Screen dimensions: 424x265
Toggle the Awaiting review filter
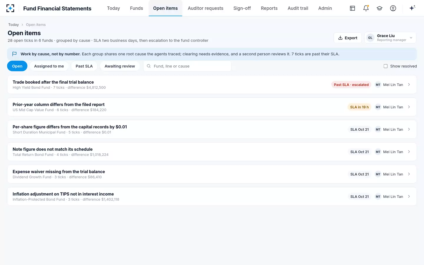(120, 66)
